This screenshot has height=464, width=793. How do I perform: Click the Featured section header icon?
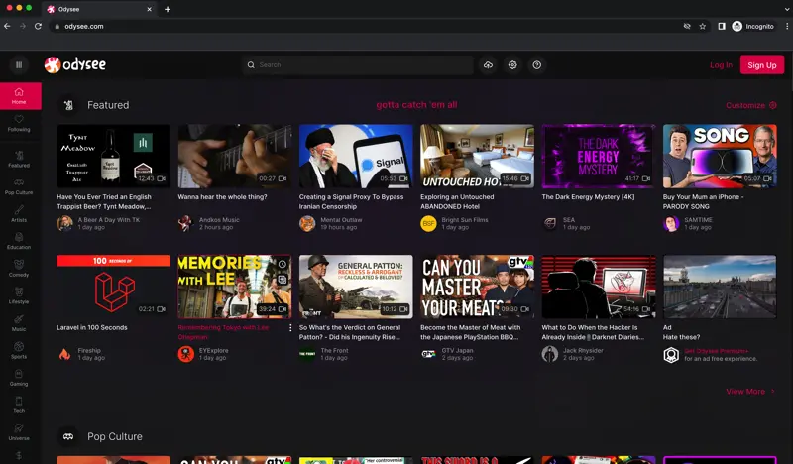coord(68,105)
